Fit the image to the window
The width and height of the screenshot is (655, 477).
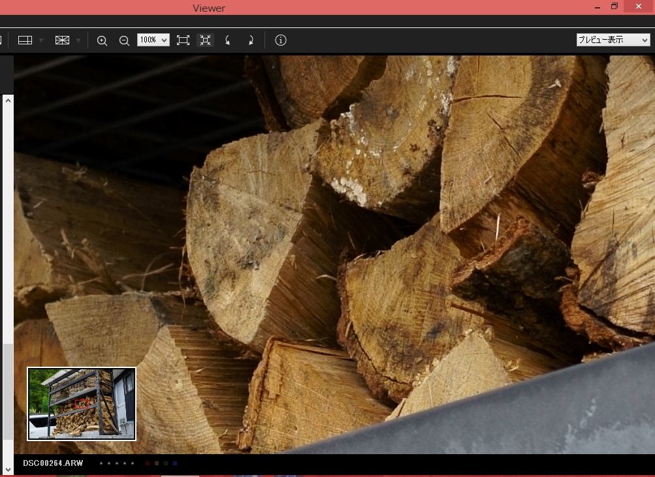[183, 40]
